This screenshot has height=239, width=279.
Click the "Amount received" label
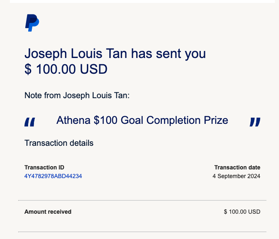pos(48,212)
